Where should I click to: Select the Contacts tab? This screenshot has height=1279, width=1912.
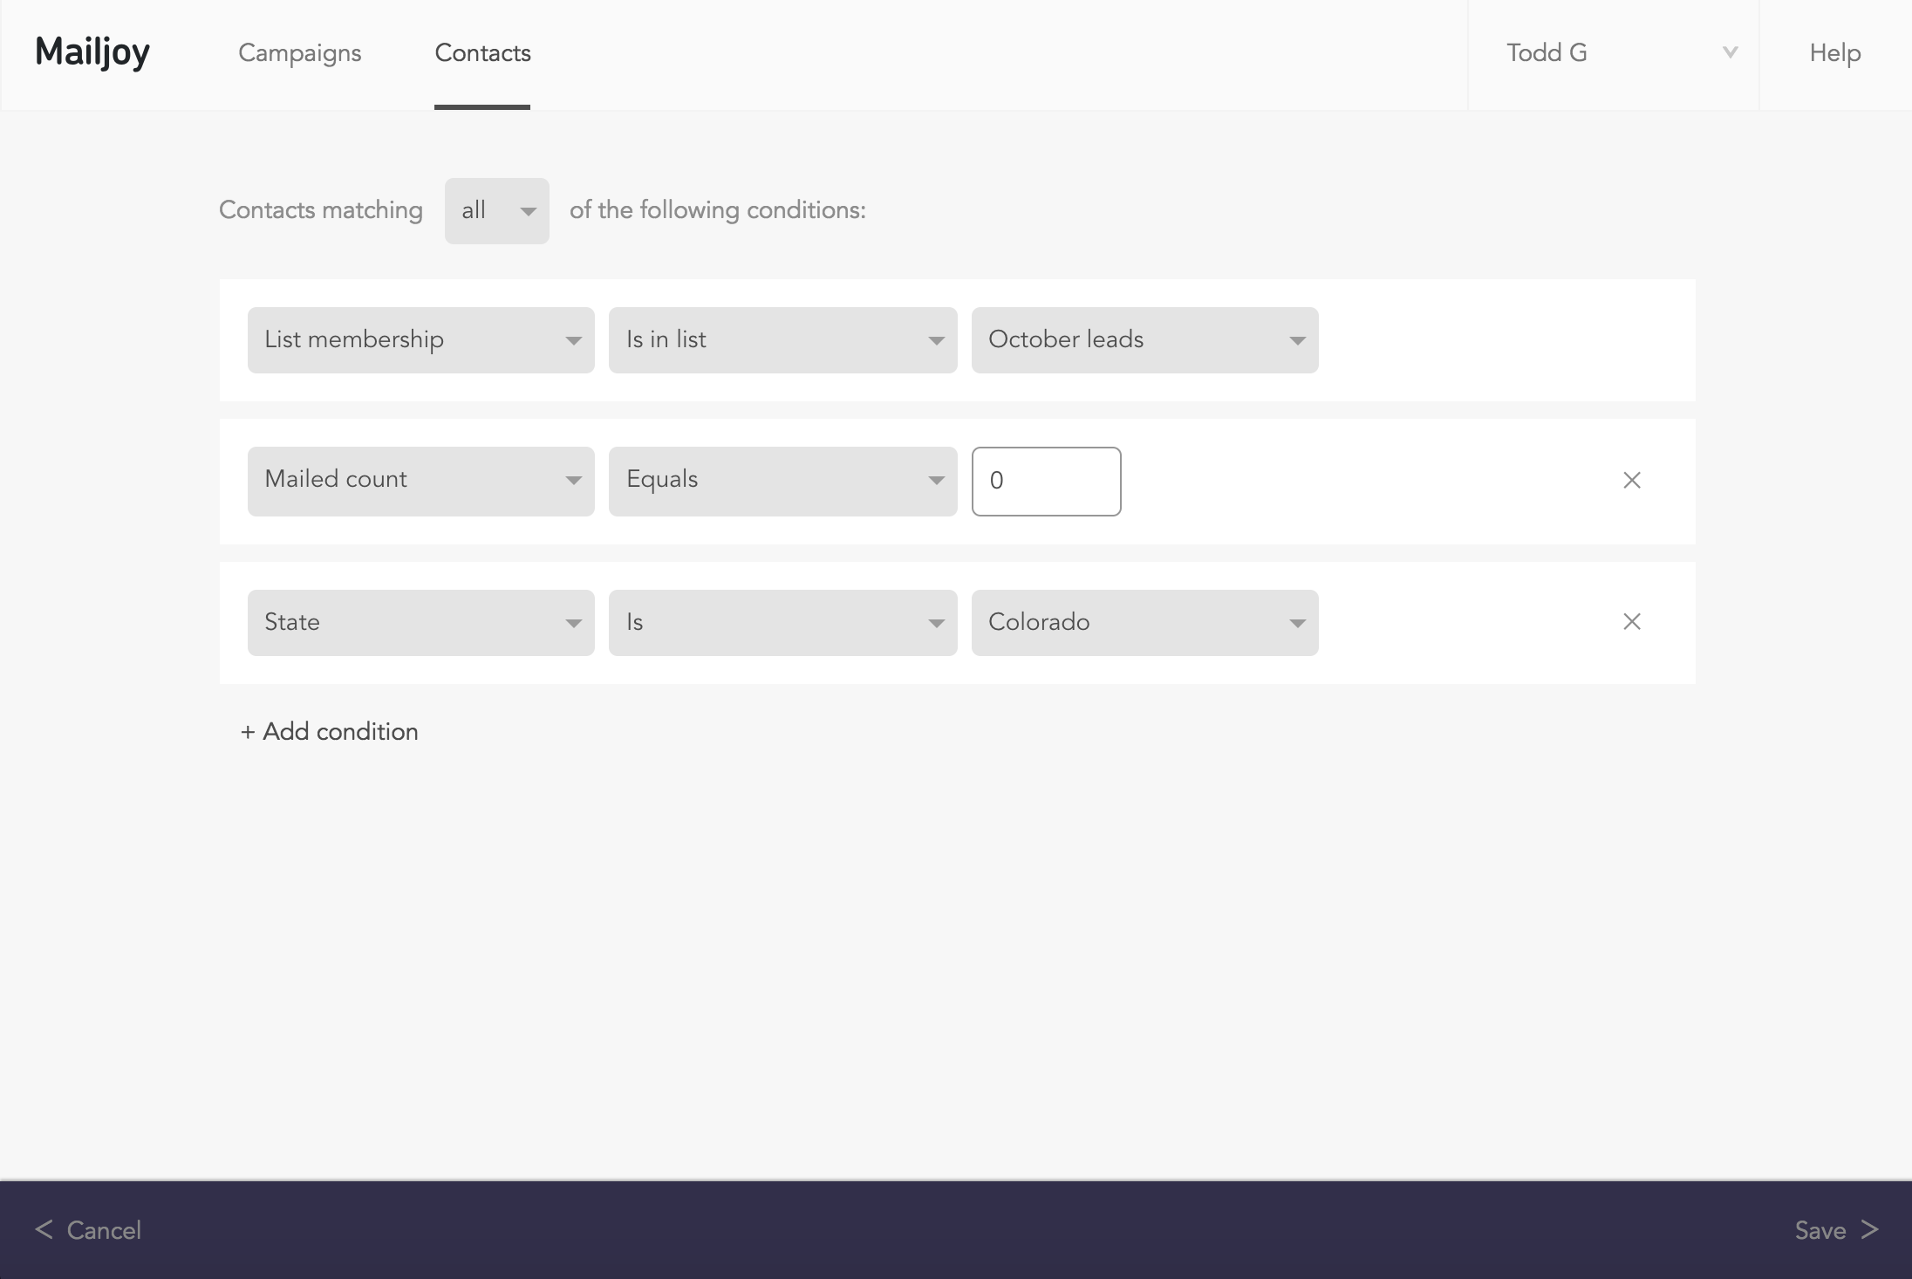click(x=482, y=53)
